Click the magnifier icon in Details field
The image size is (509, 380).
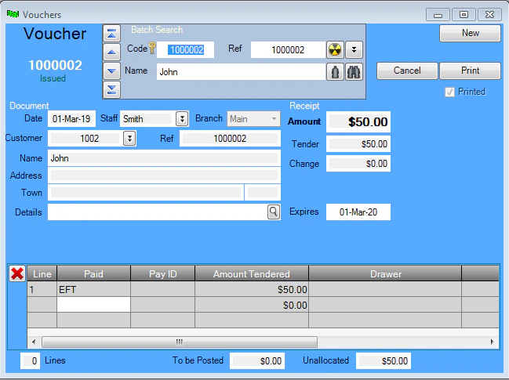pyautogui.click(x=274, y=212)
